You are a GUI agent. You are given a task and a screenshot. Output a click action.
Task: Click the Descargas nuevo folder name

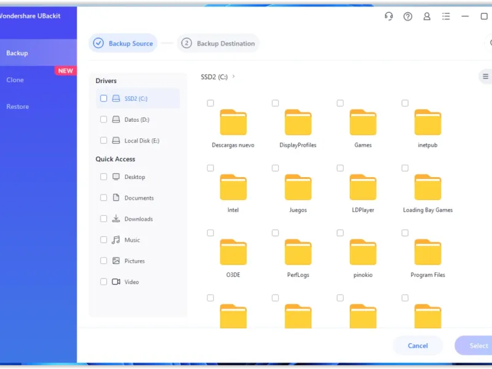(233, 145)
